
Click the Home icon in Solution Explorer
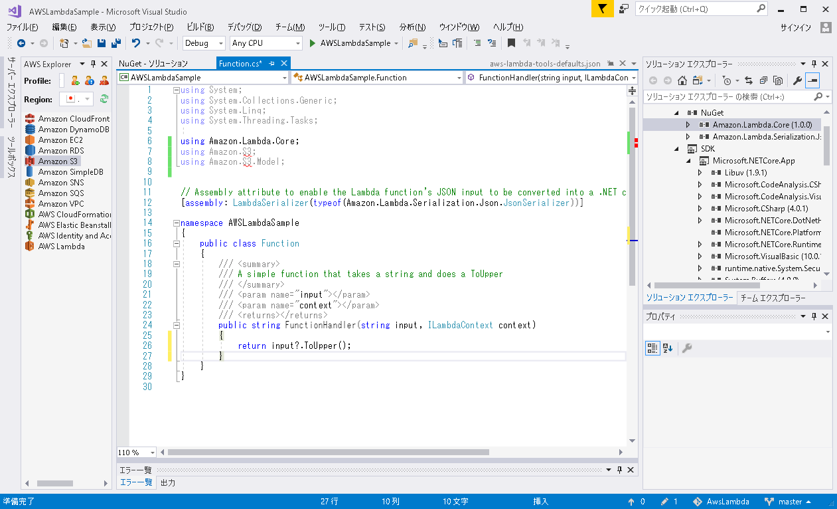682,80
